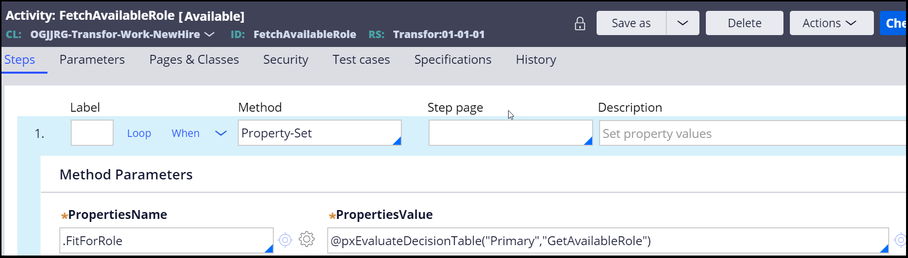Open the Actions dropdown menu
This screenshot has width=908, height=258.
(831, 23)
